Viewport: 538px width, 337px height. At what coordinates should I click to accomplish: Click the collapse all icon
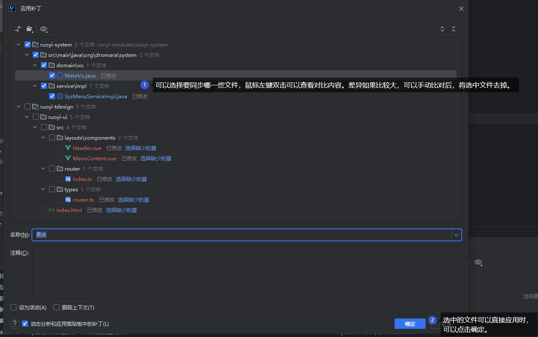(454, 29)
